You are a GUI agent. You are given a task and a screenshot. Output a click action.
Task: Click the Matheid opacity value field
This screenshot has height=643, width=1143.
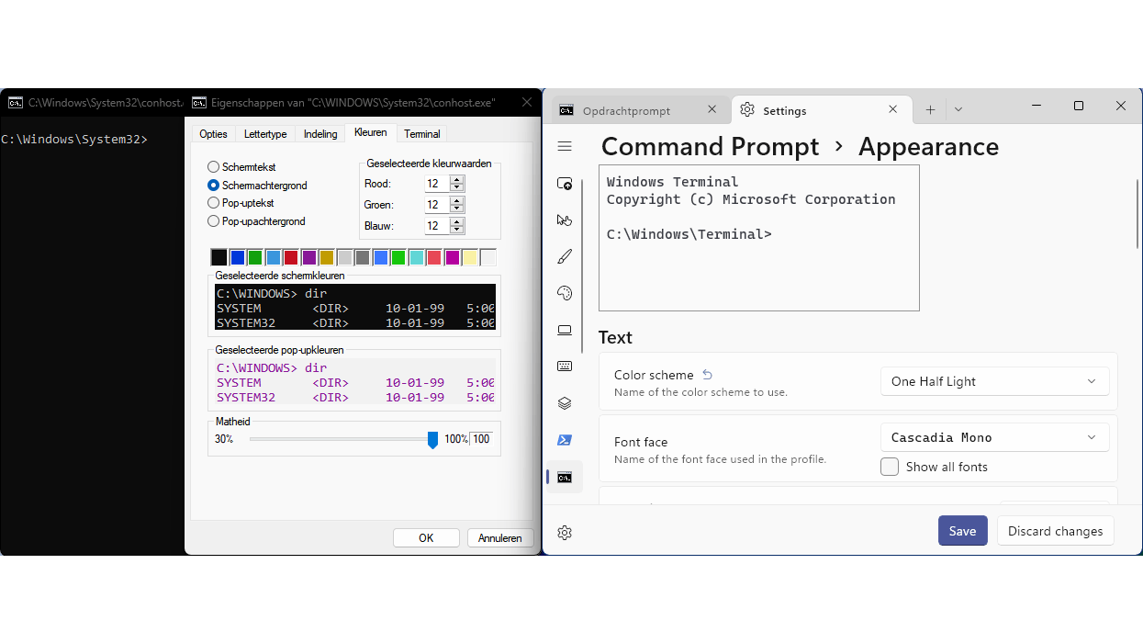coord(481,439)
